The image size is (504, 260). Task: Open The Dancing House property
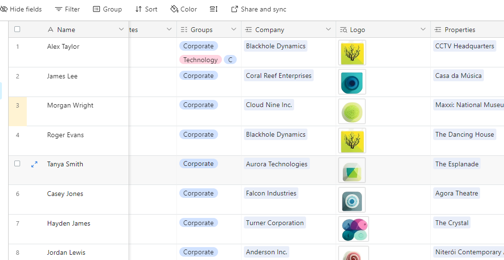click(x=465, y=134)
